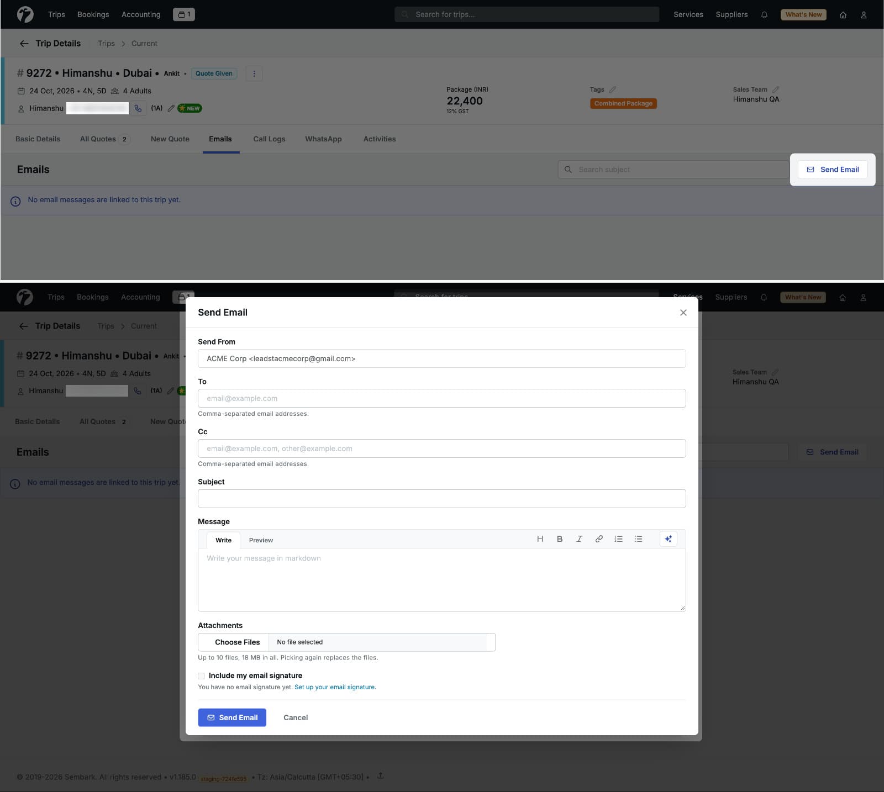Insert a heading in the message editor
Viewport: 884px width, 792px height.
pos(540,539)
